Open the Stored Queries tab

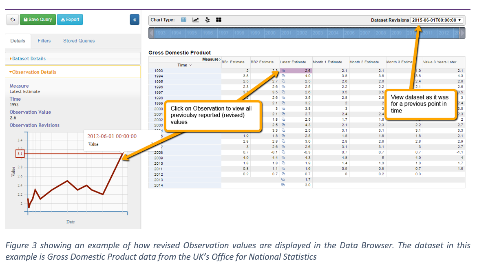[x=79, y=41]
